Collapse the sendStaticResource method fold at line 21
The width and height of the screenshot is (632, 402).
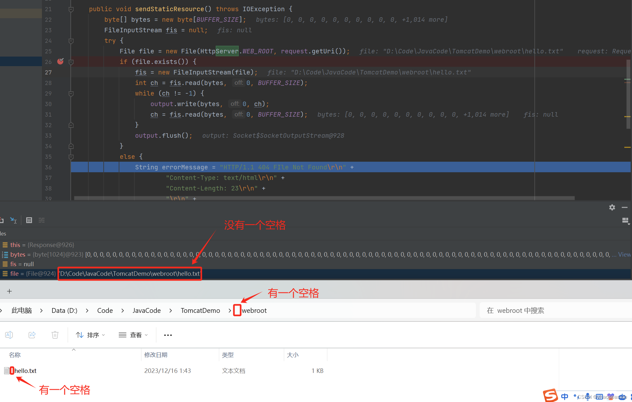point(71,9)
